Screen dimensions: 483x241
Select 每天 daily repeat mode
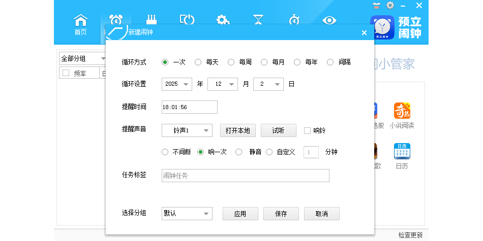pos(198,62)
